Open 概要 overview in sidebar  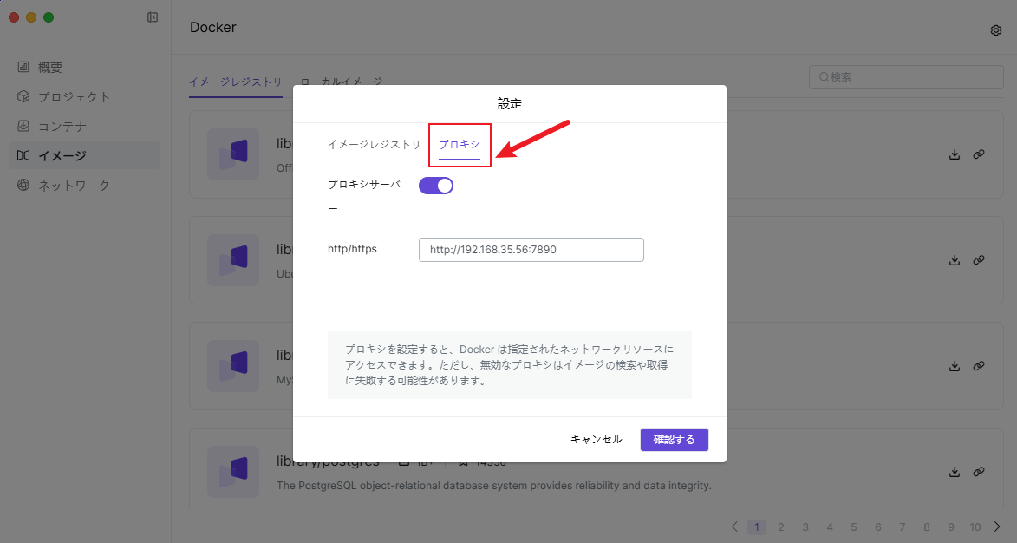(50, 68)
